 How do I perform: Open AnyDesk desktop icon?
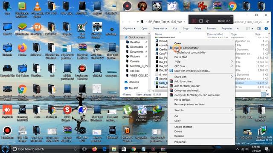coord(7,112)
